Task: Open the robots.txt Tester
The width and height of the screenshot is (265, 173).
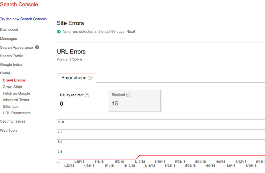Action: point(16,100)
